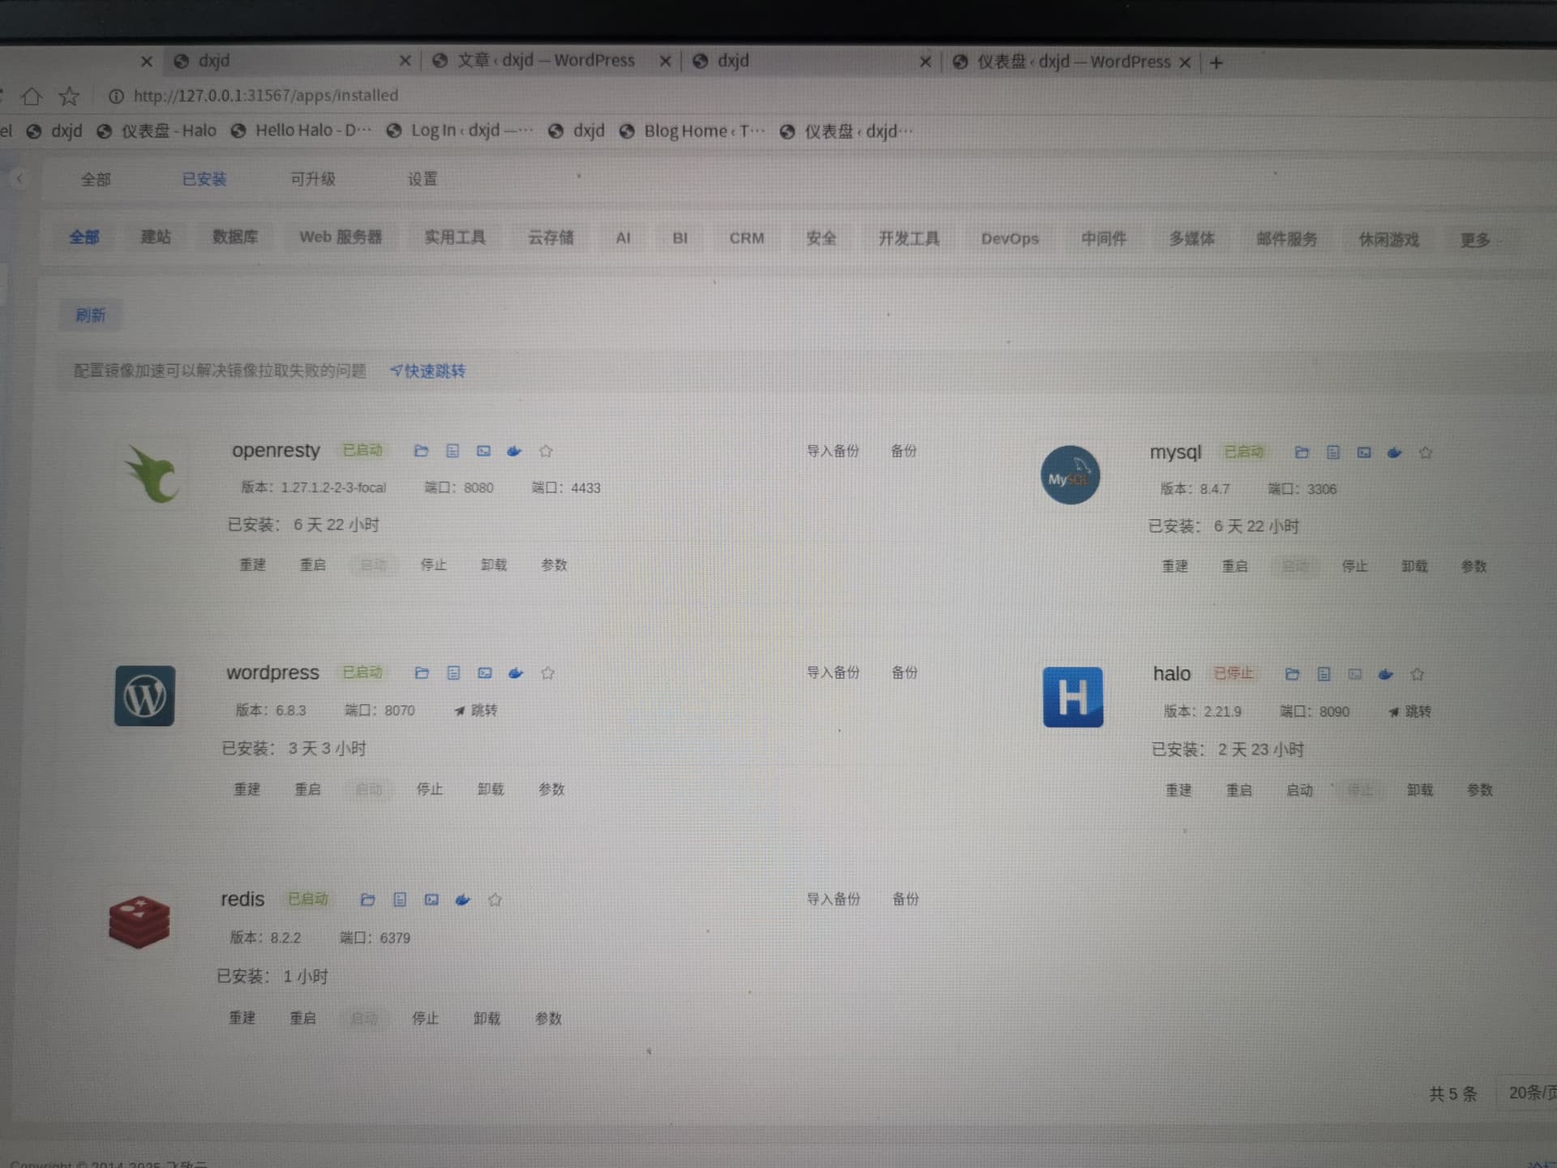
Task: Open terminal icon for redis app
Action: tap(431, 900)
